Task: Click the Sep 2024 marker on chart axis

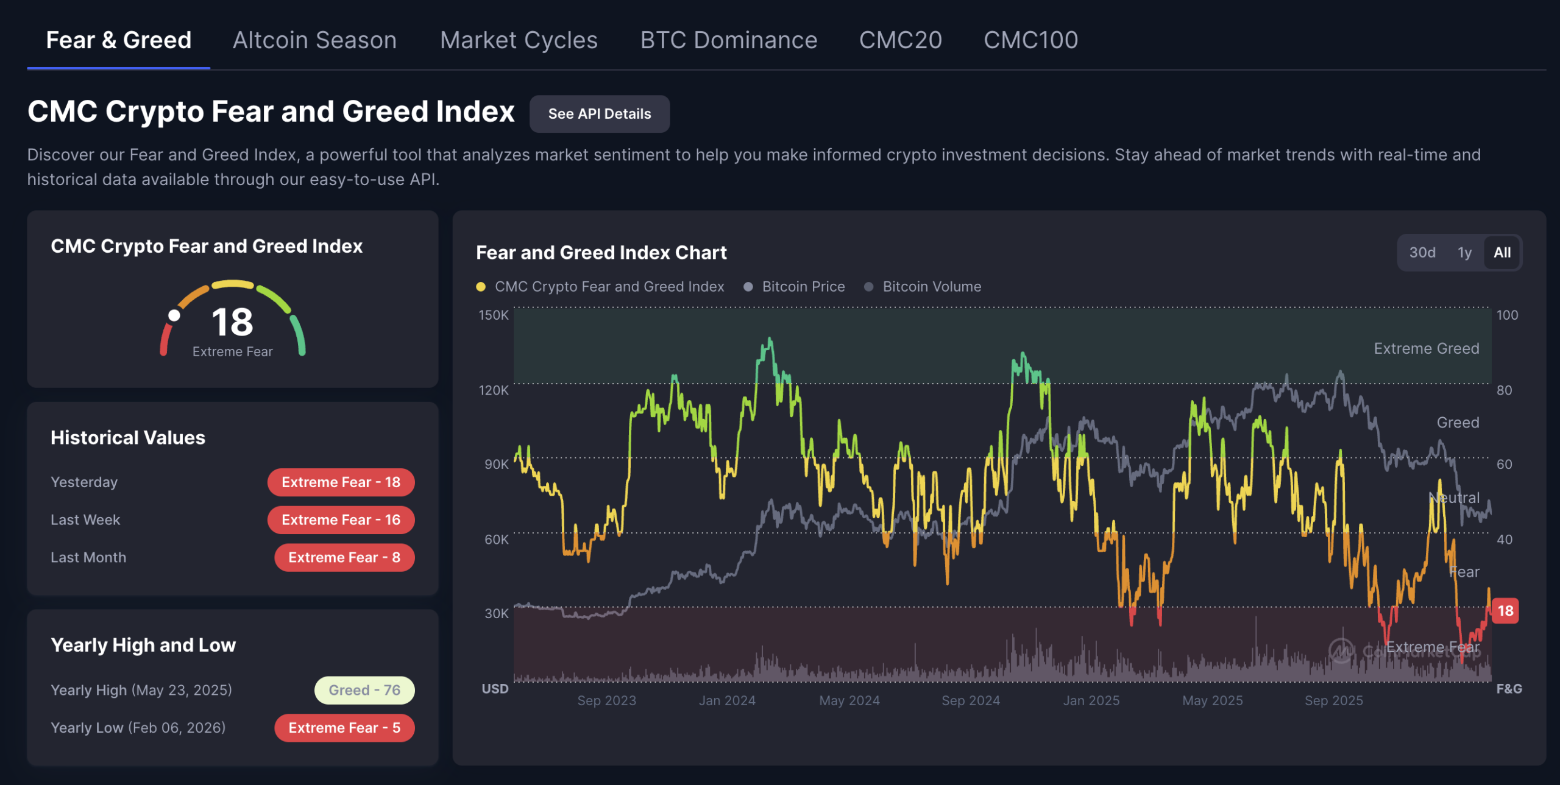Action: 970,700
